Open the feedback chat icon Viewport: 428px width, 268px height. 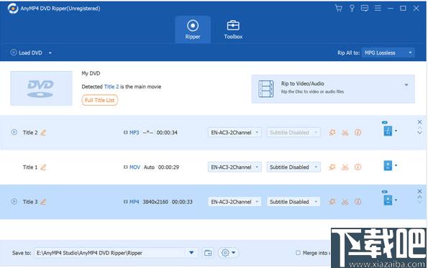365,8
